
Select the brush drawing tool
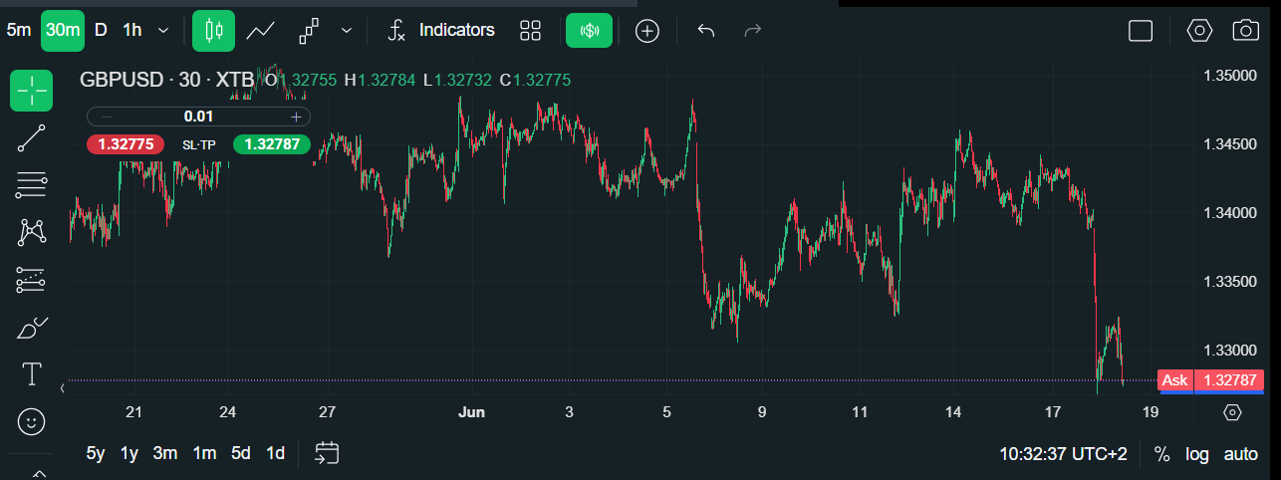pos(32,327)
